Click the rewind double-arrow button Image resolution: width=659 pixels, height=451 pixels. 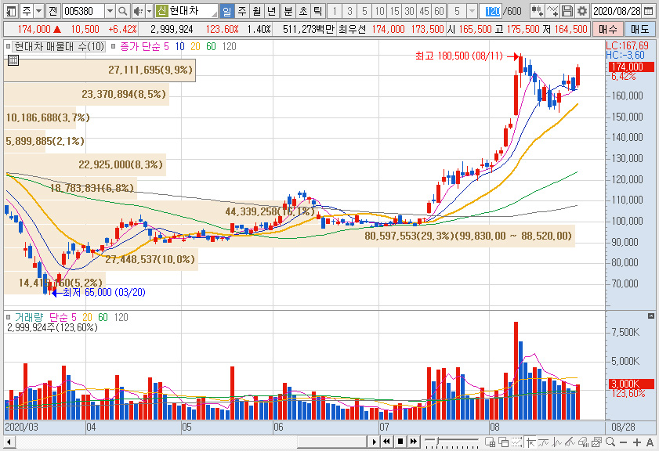click(386, 442)
